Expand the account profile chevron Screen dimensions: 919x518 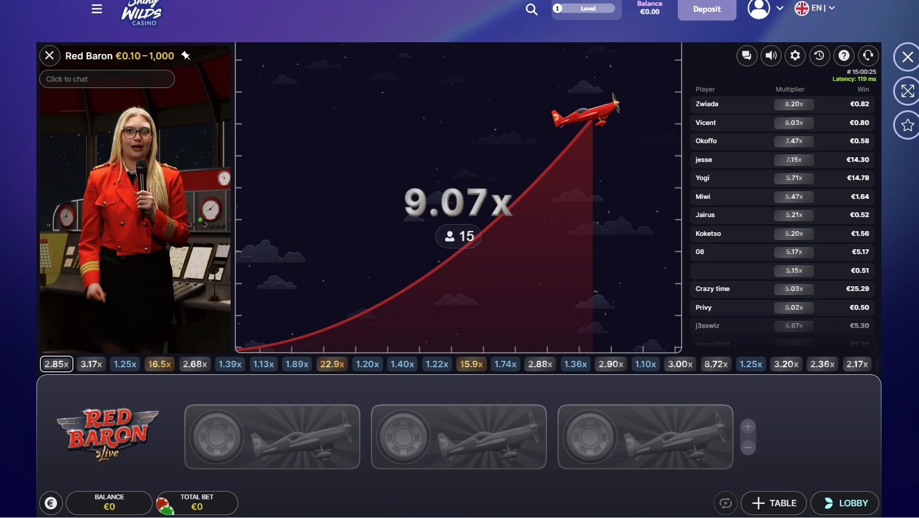click(779, 8)
